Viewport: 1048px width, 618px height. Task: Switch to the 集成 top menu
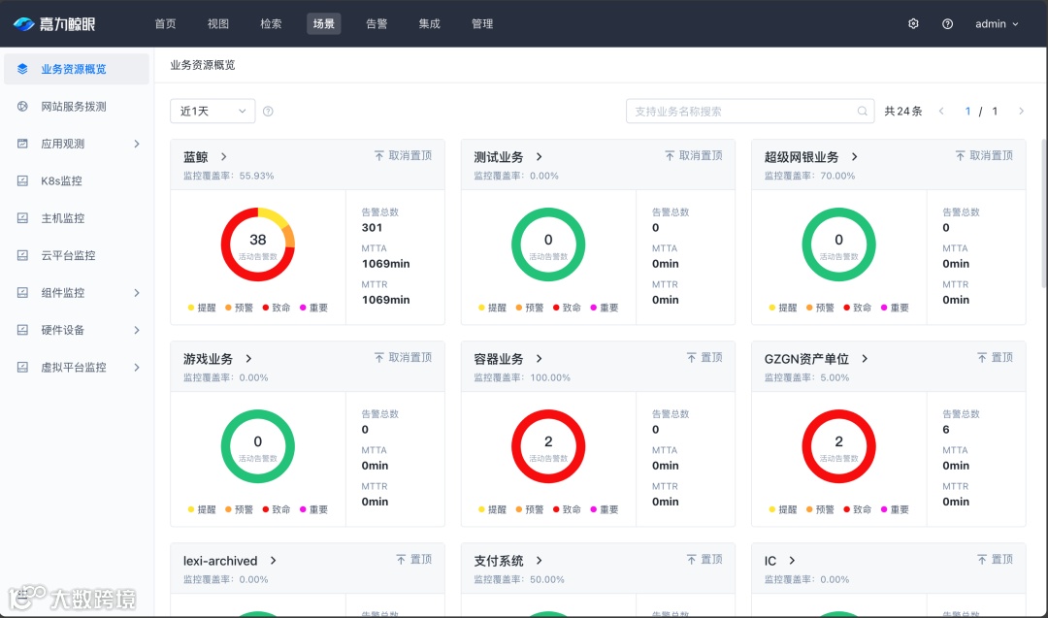pyautogui.click(x=429, y=24)
